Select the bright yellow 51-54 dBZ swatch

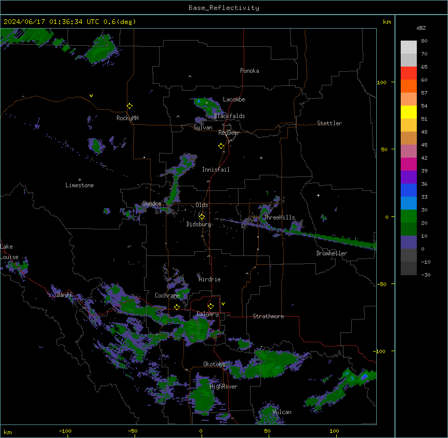409,112
